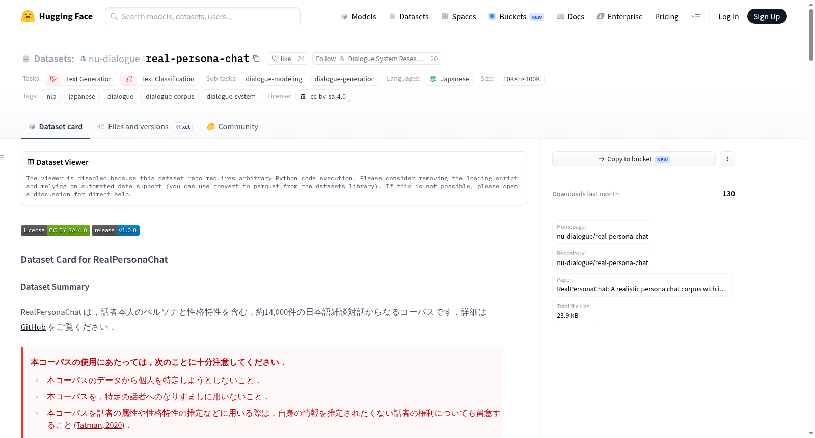Click the Downloads last month value 130

[728, 194]
